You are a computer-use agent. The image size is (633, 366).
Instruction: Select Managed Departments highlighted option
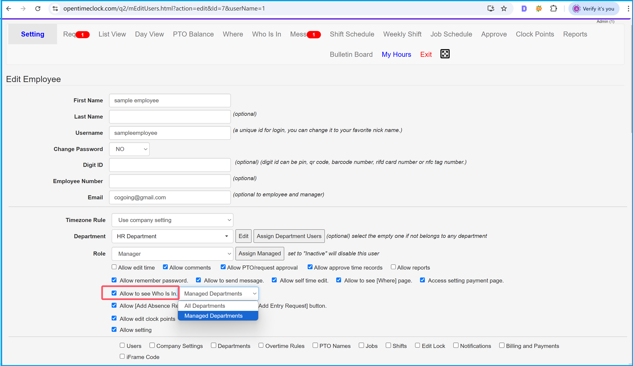218,316
